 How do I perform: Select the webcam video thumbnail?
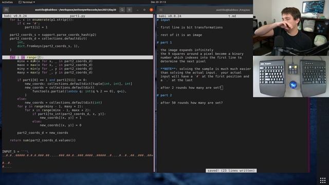tap(291, 27)
